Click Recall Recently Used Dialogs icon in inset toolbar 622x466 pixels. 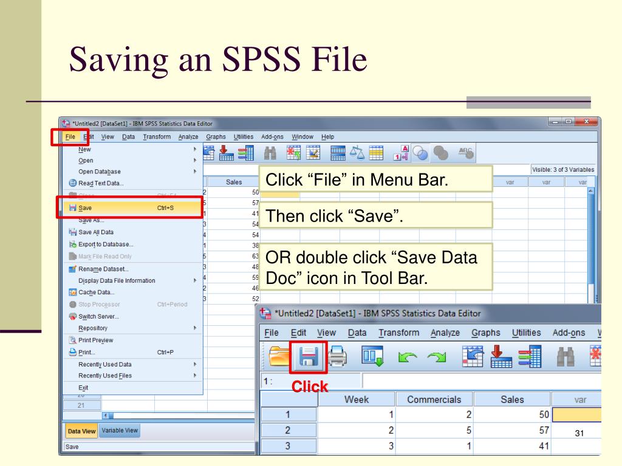[372, 356]
